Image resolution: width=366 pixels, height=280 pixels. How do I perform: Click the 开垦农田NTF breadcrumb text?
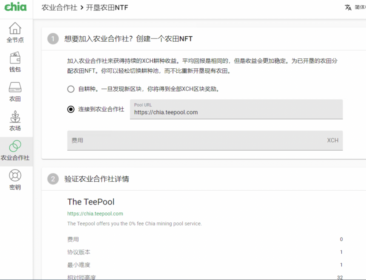tap(107, 7)
